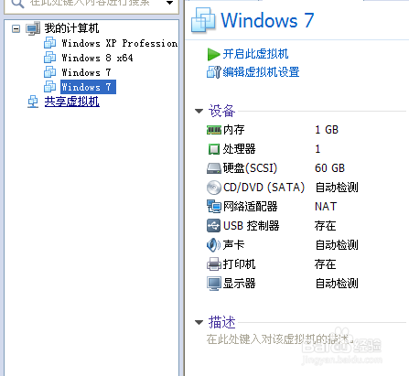The image size is (409, 376).
Task: Click the 显示器 monitor icon
Action: tap(214, 284)
